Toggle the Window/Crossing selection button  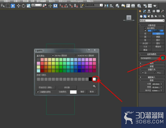(13, 6)
